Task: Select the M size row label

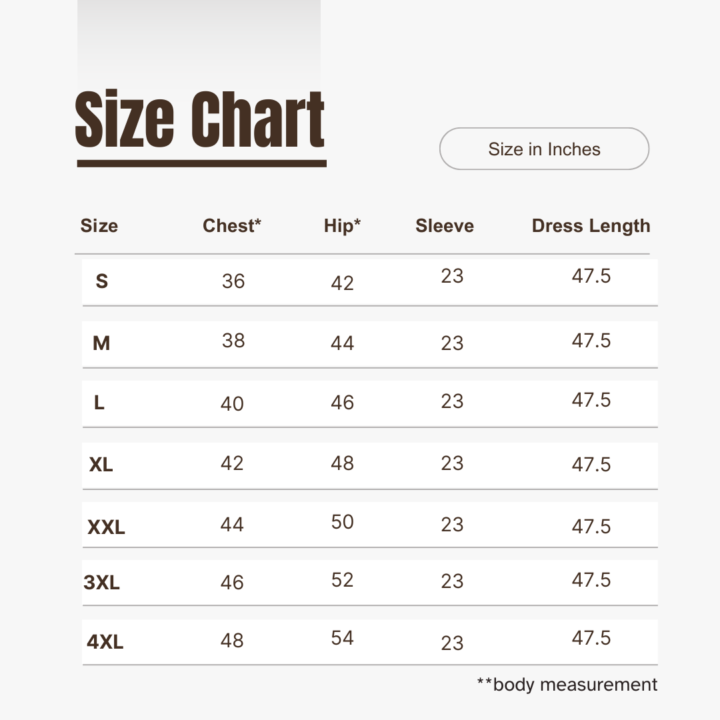Action: [101, 343]
